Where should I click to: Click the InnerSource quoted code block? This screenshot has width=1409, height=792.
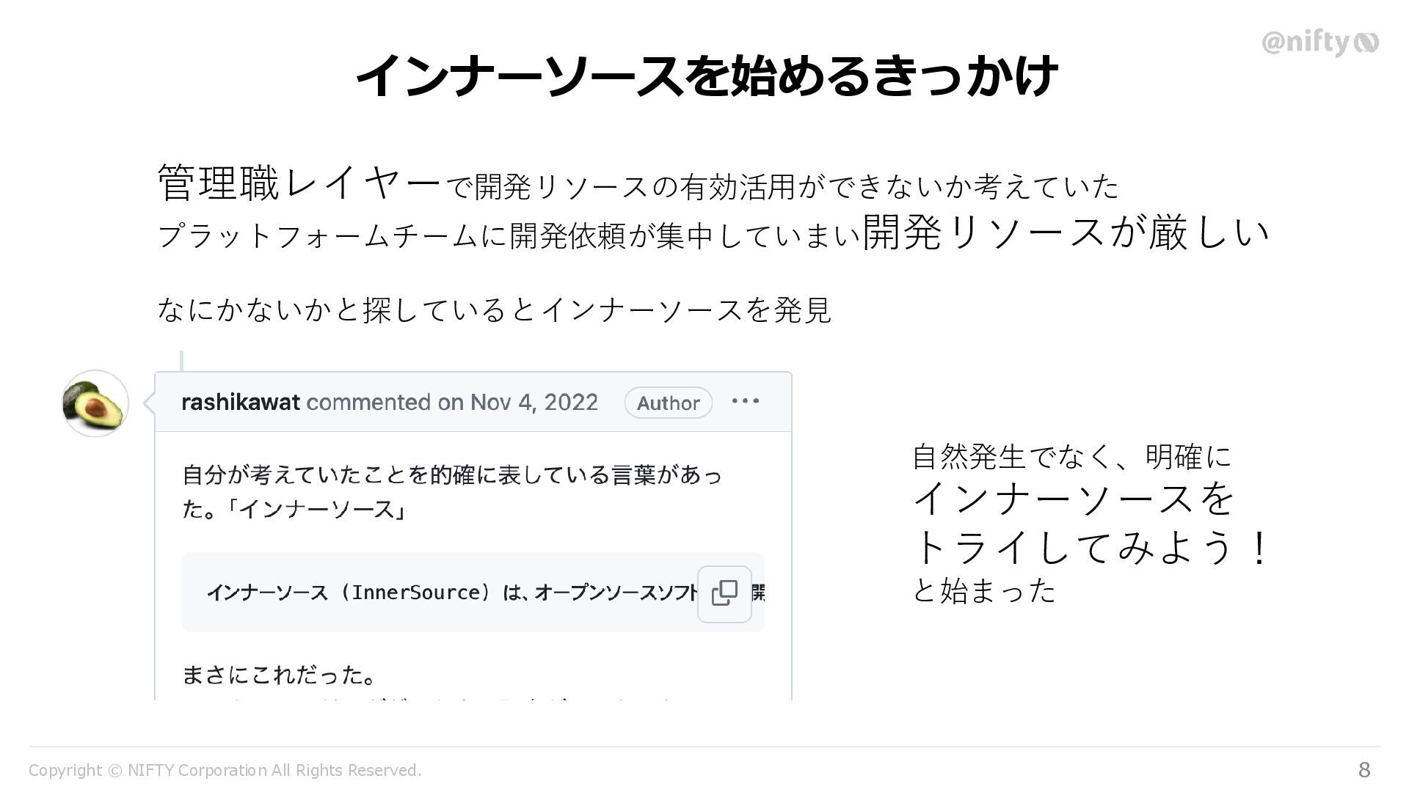[448, 593]
